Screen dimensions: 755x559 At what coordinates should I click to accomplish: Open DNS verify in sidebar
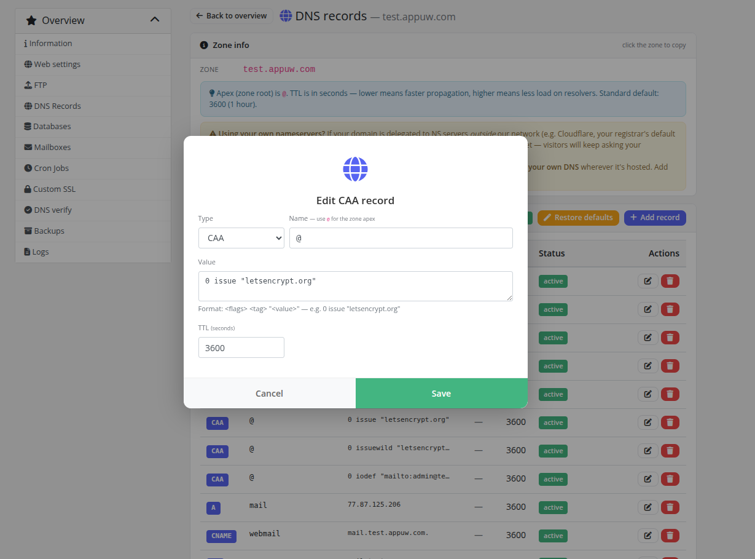93,210
